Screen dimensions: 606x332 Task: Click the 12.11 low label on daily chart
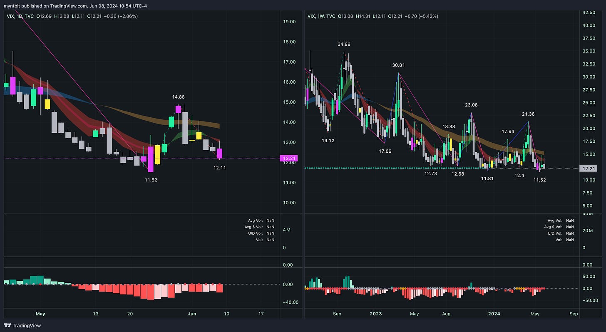219,168
